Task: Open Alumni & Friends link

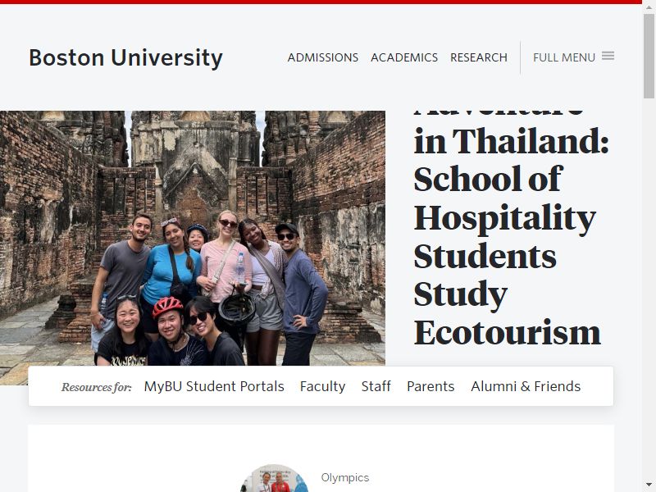Action: click(526, 386)
